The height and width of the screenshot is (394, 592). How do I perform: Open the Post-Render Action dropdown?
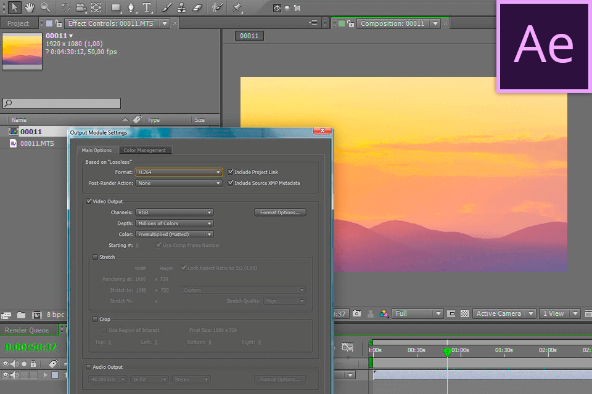179,183
